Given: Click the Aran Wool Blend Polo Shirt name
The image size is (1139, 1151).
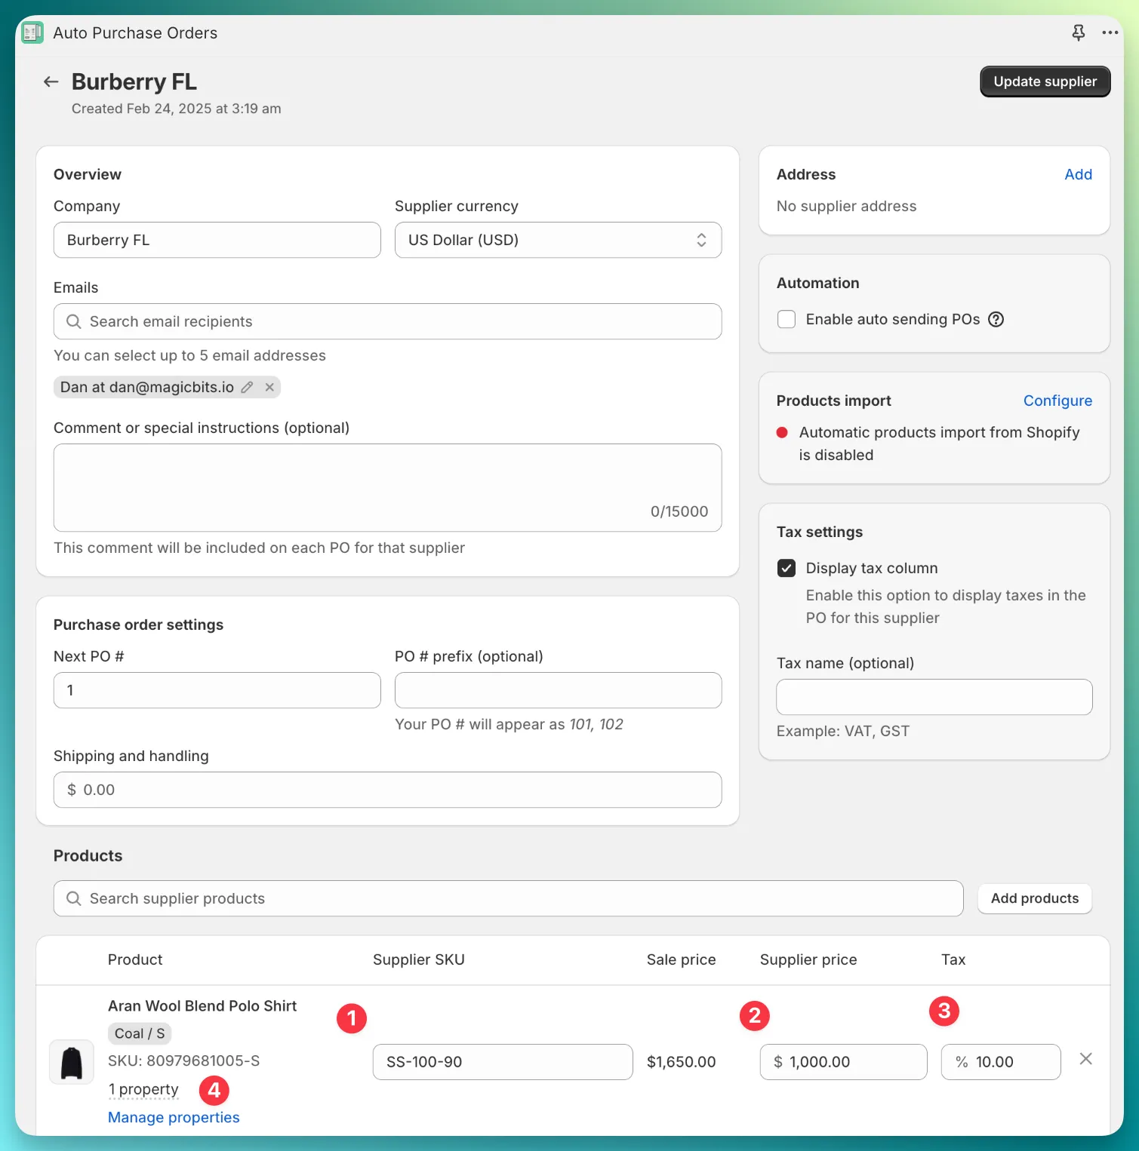Looking at the screenshot, I should (x=202, y=1006).
